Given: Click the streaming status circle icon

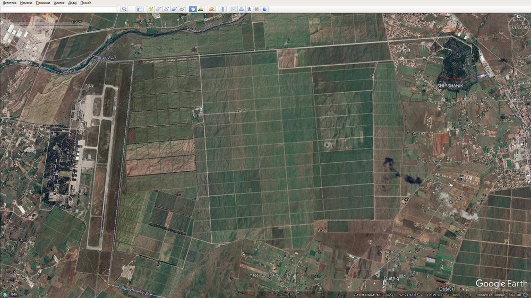Looking at the screenshot, I should 526,295.
